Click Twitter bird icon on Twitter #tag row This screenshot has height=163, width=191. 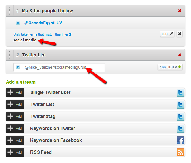click(x=180, y=117)
